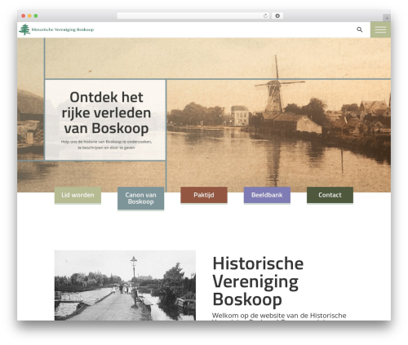Viewport: 408px width, 345px height.
Task: Minimize the window with yellow button
Action: pos(29,15)
